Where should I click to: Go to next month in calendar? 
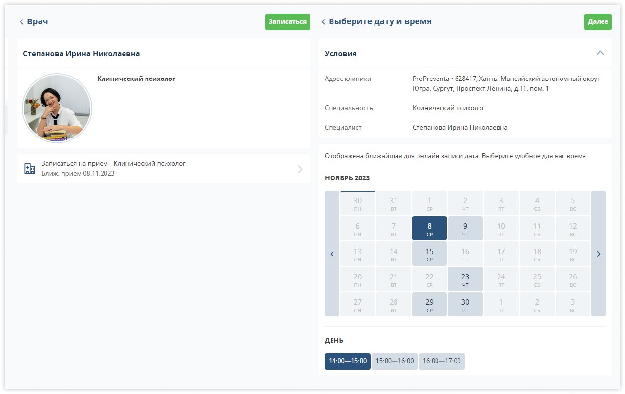pyautogui.click(x=599, y=254)
